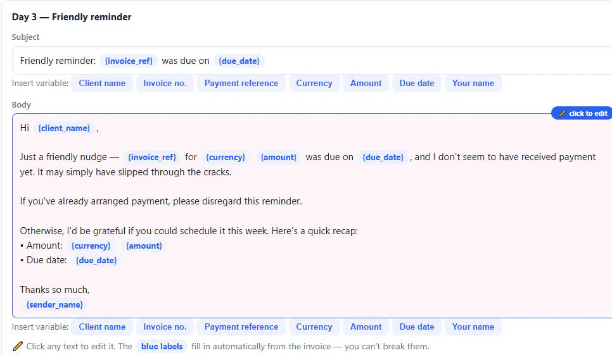Viewport: 612px width, 355px height.
Task: Click pencil icon beside 'Click any text' hint
Action: point(18,346)
